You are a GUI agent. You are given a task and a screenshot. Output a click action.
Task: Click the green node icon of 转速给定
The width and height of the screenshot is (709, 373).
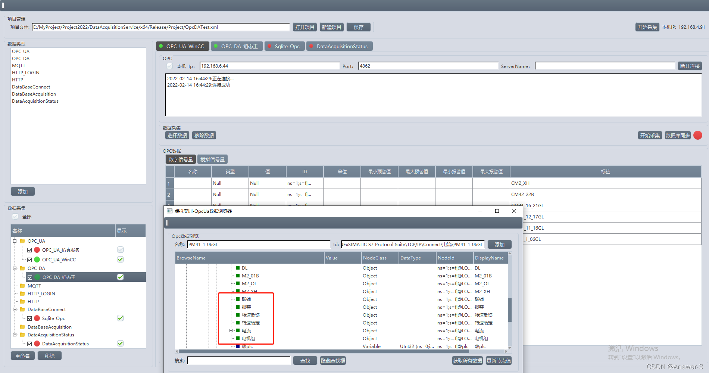(x=238, y=323)
